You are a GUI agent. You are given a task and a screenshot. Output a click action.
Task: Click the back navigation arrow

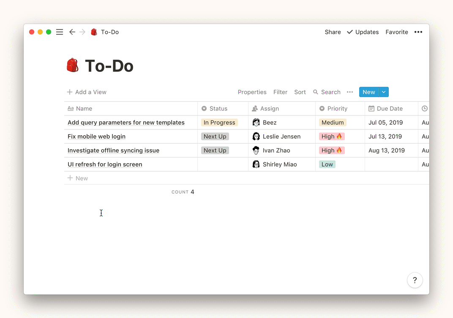pos(72,32)
